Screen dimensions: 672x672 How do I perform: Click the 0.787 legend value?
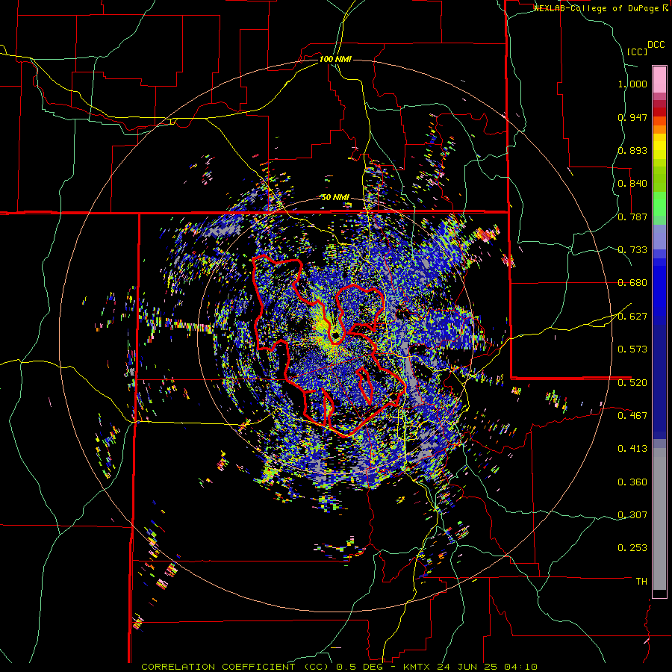coord(632,217)
